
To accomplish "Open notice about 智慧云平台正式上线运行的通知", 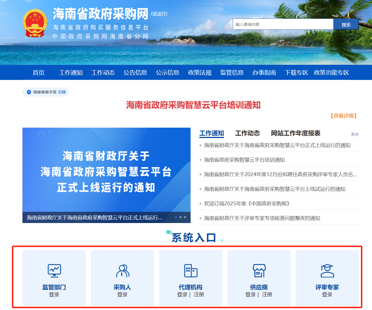I will [277, 145].
